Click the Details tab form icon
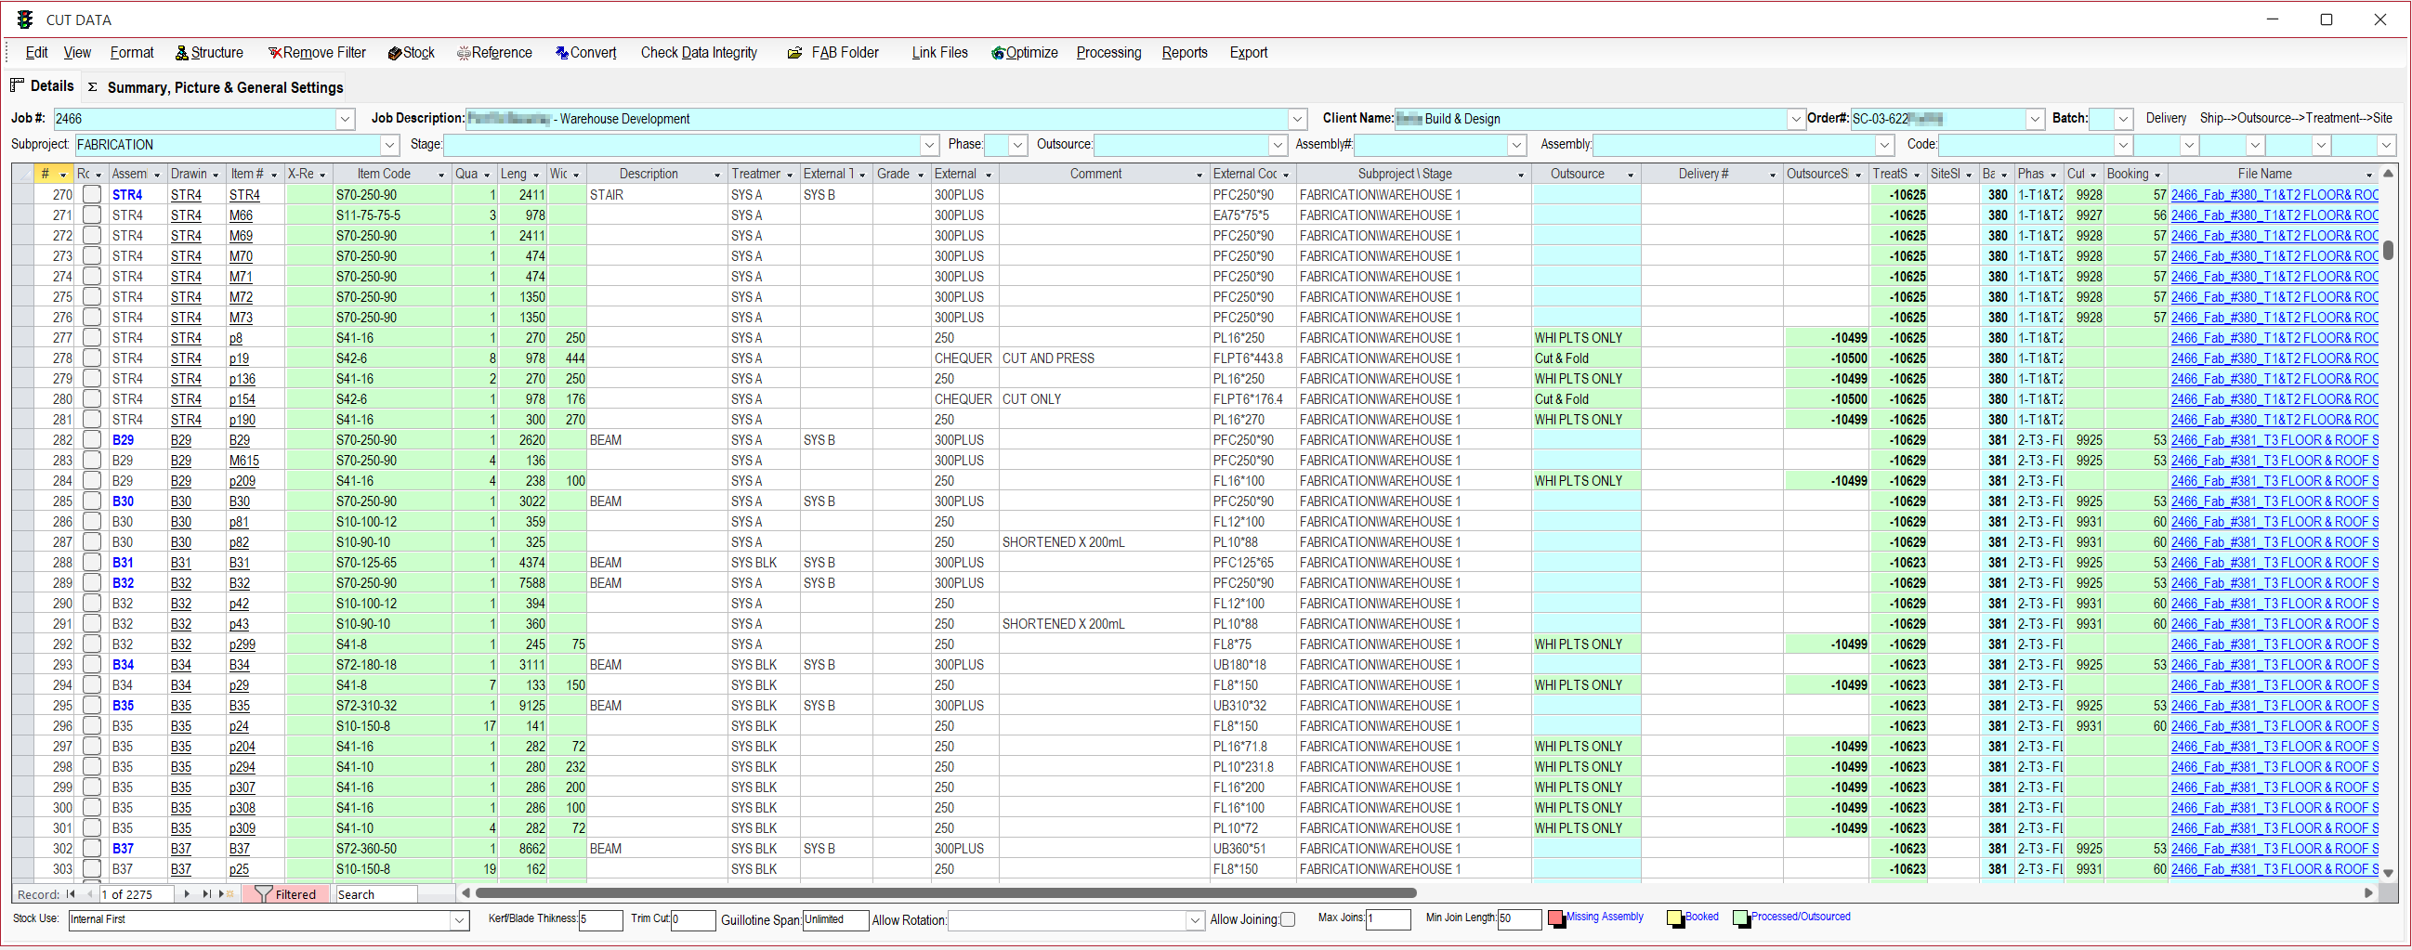This screenshot has width=2412, height=950. (x=17, y=85)
